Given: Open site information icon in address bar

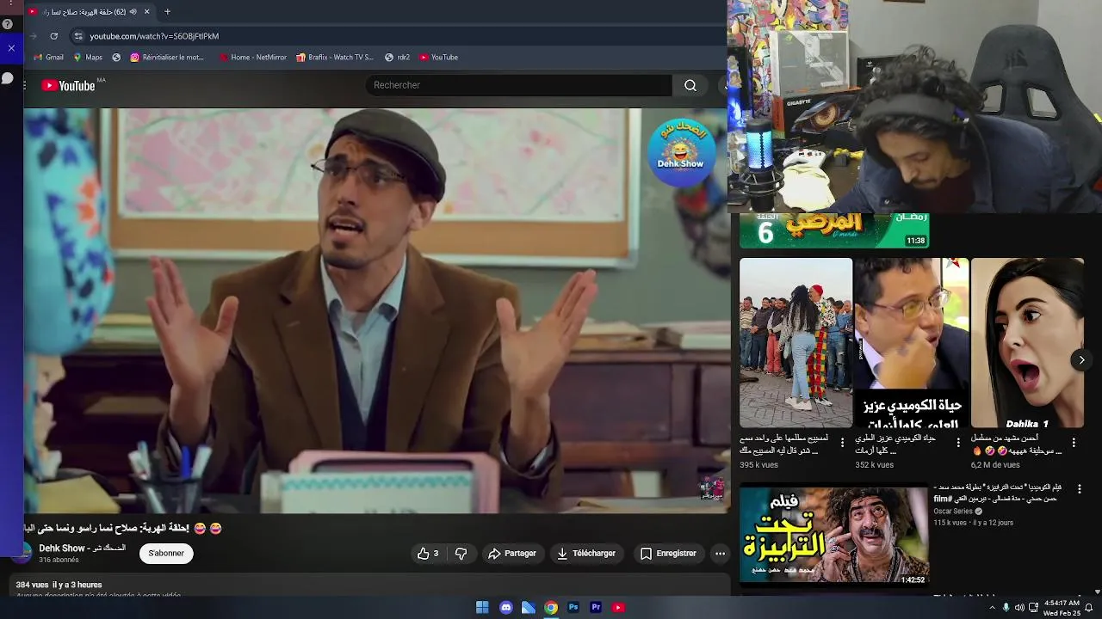Looking at the screenshot, I should (78, 36).
